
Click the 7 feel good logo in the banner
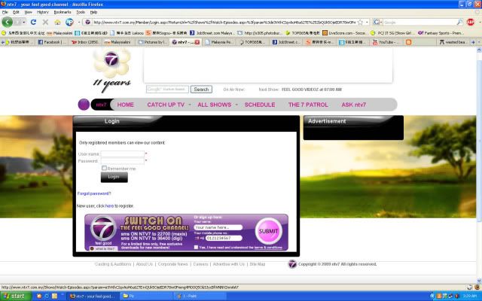pos(103,230)
